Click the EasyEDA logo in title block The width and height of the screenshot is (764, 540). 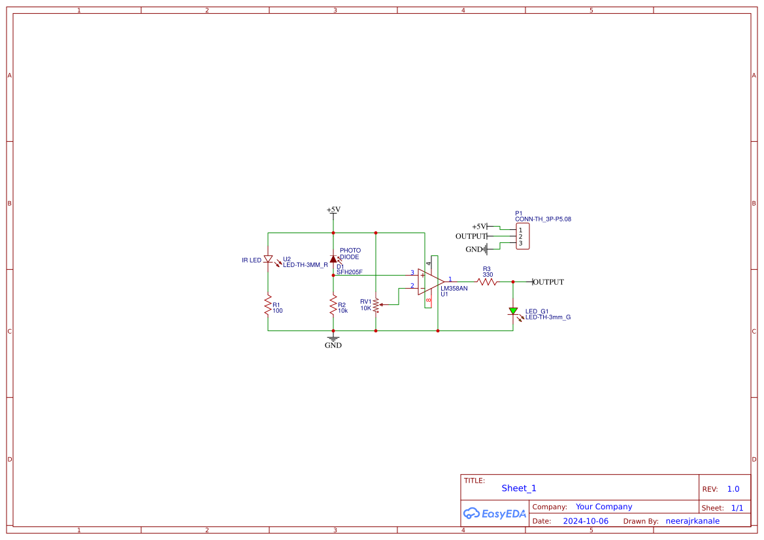click(494, 514)
